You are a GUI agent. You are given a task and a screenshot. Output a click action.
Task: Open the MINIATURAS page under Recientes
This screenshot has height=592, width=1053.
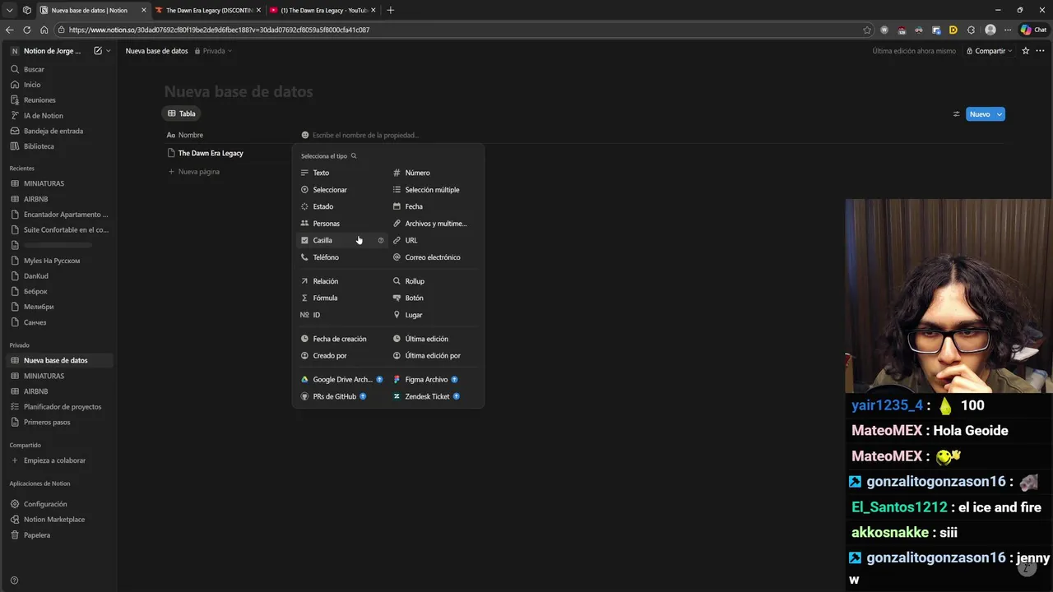[44, 183]
